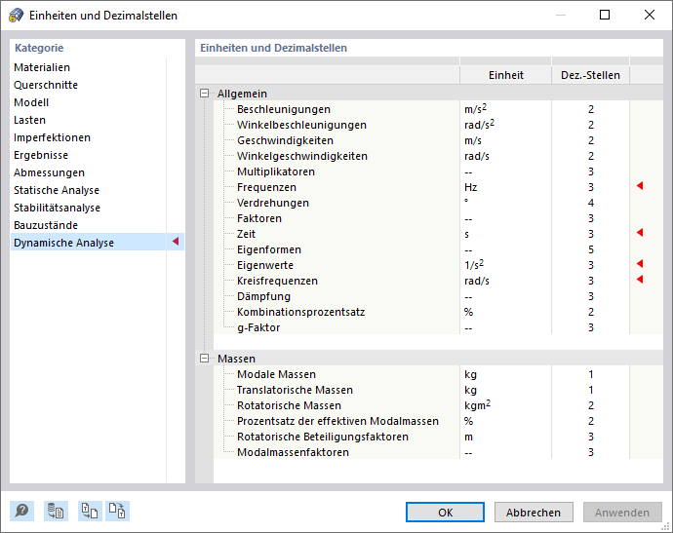Select Statische Analyse category
The height and width of the screenshot is (533, 673).
tap(57, 190)
